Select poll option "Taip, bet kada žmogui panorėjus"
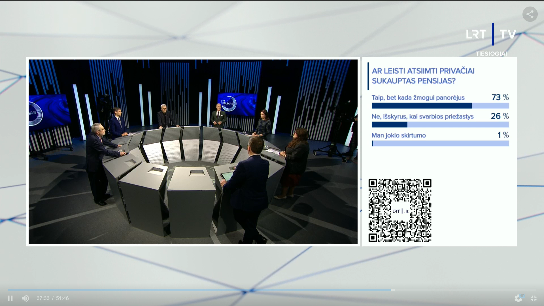Viewport: 544px width, 306px height. pos(418,98)
